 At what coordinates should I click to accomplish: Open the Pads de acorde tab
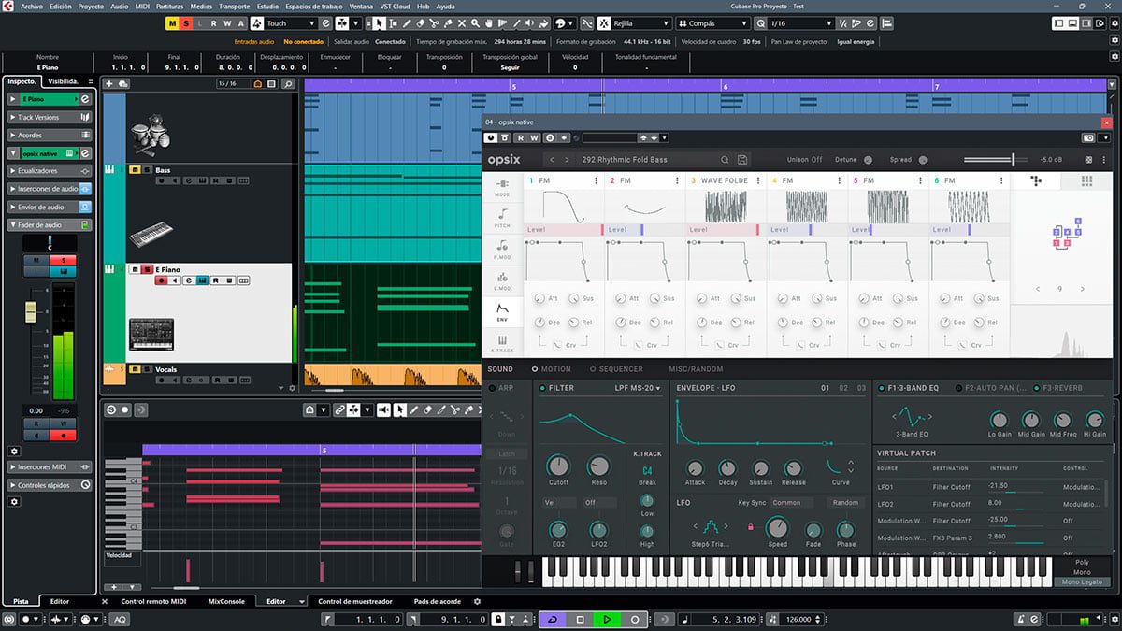tap(436, 601)
